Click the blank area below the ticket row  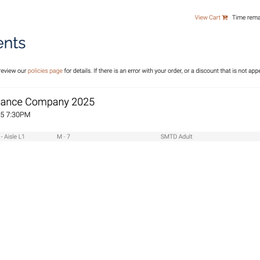pyautogui.click(x=130, y=195)
